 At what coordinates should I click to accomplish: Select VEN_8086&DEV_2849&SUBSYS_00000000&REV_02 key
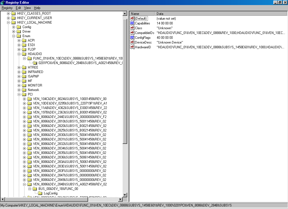point(70,180)
